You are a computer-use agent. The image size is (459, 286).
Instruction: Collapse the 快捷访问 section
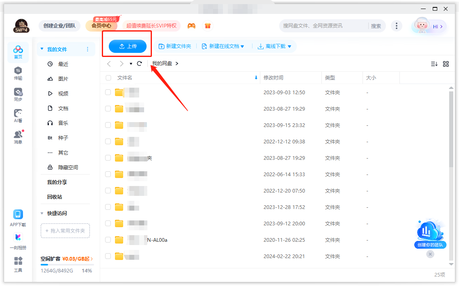42,213
